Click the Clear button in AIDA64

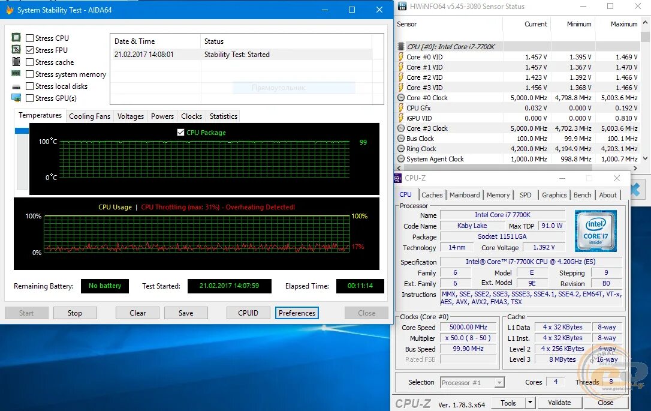137,313
